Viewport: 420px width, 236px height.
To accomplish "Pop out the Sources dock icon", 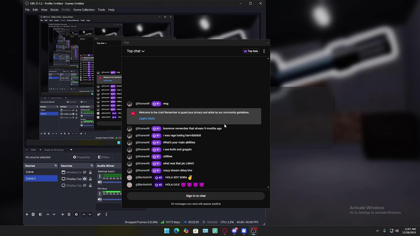I will coord(92,166).
